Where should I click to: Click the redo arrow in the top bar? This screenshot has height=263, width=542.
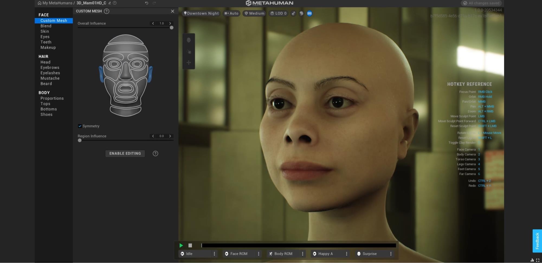point(154,3)
